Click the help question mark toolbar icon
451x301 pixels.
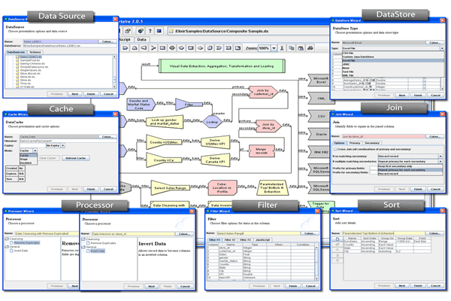click(150, 31)
